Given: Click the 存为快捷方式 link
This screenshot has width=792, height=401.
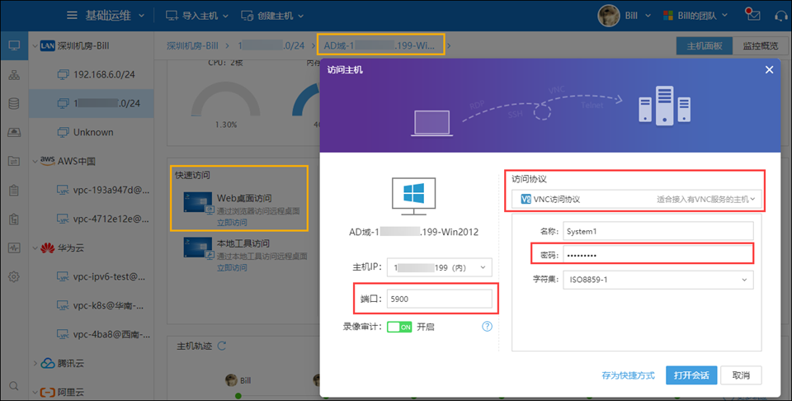Looking at the screenshot, I should point(628,375).
